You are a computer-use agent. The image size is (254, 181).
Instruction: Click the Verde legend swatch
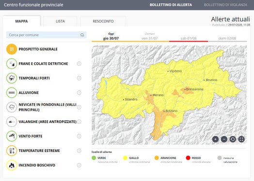click(x=94, y=158)
